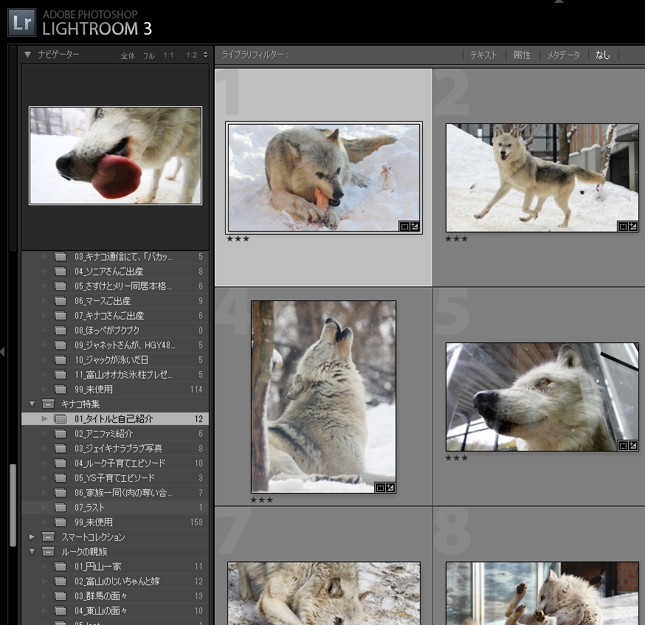
Task: Click develop adjustments badge on wolf face close-up
Action: [632, 446]
